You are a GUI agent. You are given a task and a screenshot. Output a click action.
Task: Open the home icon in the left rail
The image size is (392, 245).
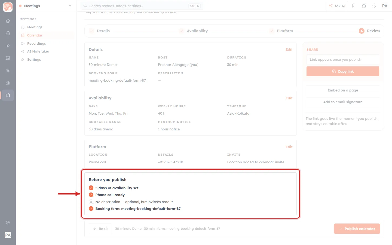click(8, 21)
